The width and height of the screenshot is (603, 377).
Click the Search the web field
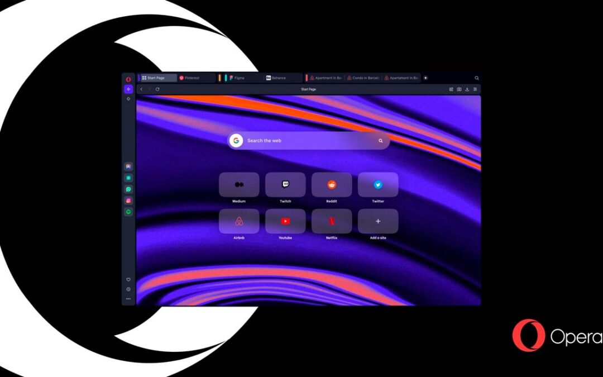(308, 141)
